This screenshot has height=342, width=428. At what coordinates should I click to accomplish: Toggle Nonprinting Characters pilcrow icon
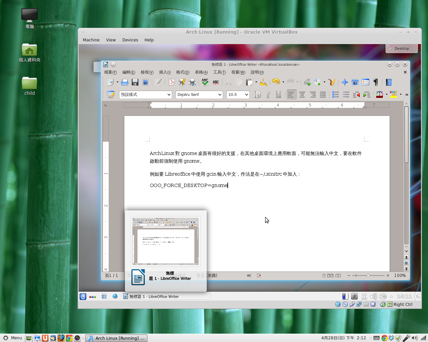376,82
